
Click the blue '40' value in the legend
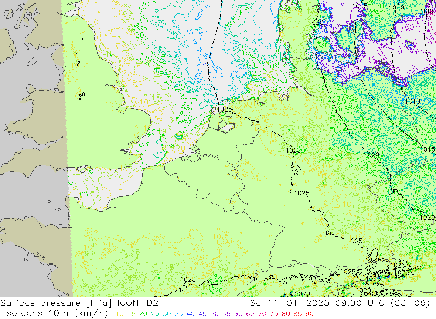[x=191, y=314]
